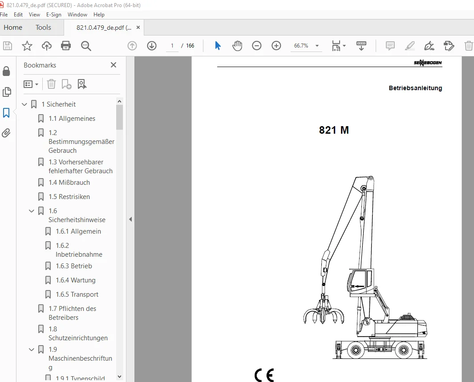Go to bookmark 1.5 Restrisiken
The width and height of the screenshot is (474, 382).
click(x=69, y=197)
